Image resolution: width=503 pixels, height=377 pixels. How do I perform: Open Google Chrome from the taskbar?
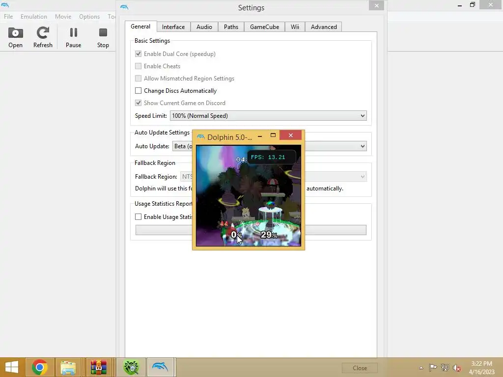[x=39, y=367]
